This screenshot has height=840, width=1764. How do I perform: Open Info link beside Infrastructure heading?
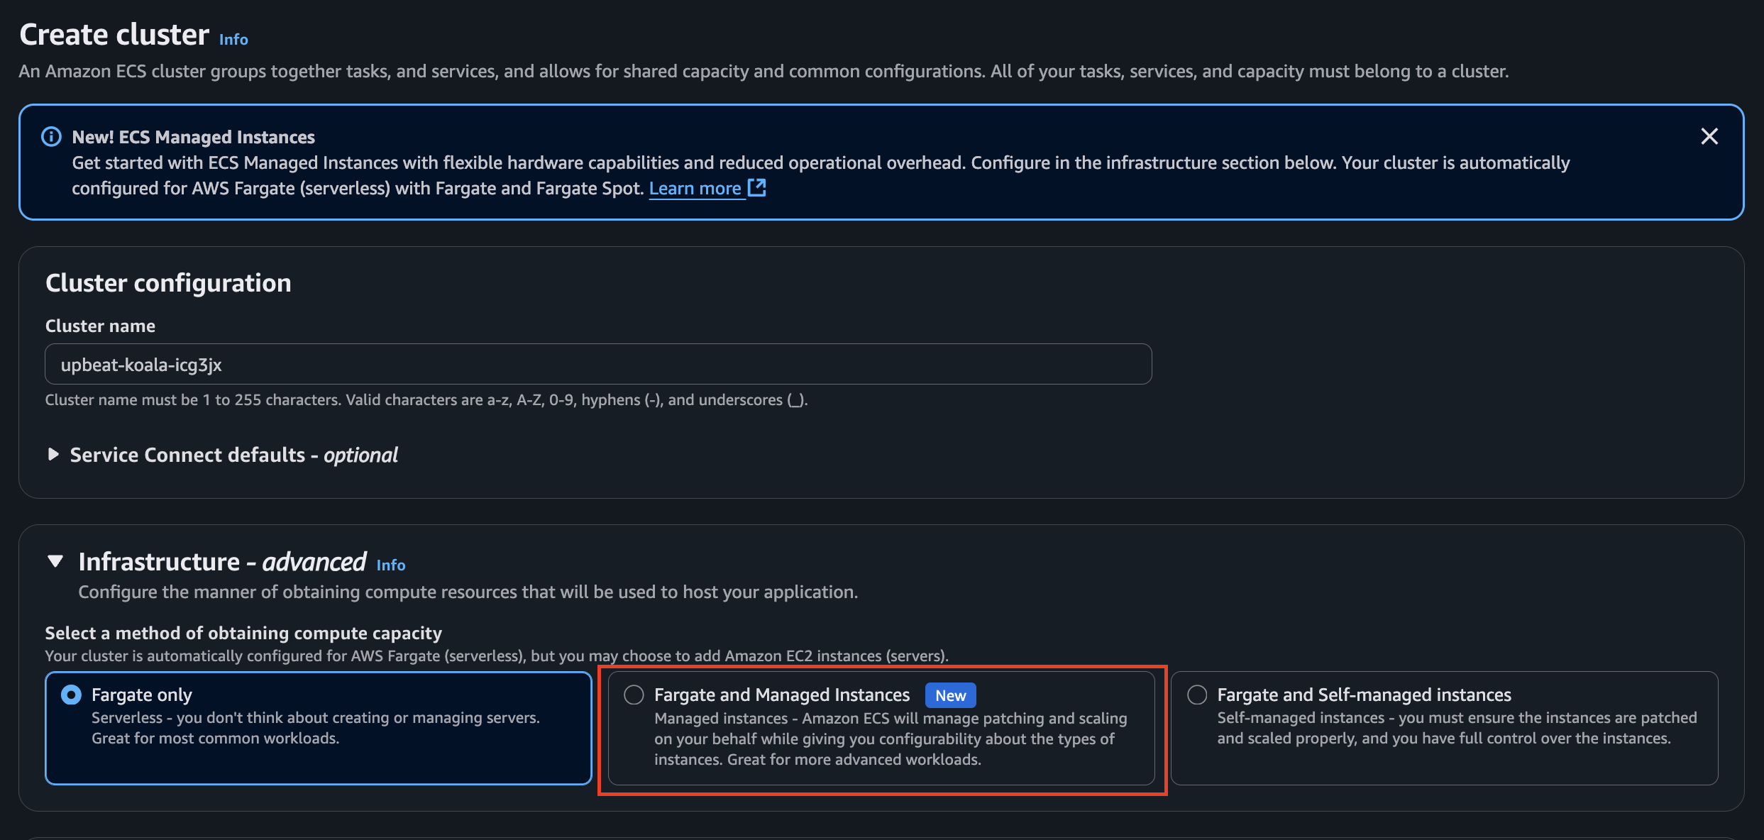pyautogui.click(x=391, y=565)
